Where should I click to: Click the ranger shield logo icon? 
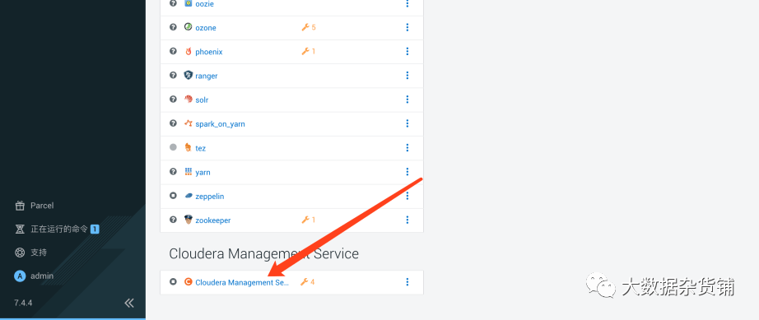coord(189,75)
